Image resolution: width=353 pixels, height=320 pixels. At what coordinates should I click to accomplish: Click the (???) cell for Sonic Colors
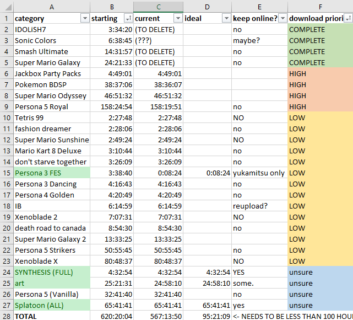[x=158, y=41]
